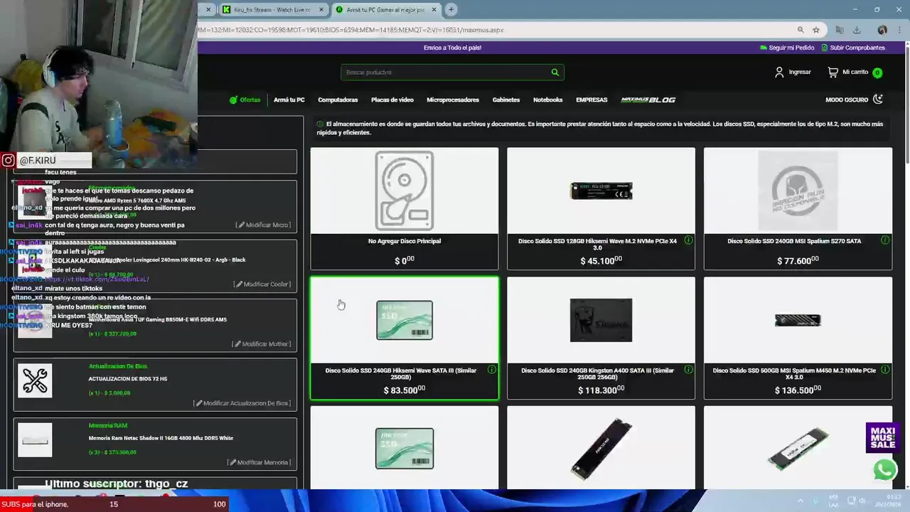Click the cart item count badge
Image resolution: width=910 pixels, height=512 pixels.
(877, 73)
